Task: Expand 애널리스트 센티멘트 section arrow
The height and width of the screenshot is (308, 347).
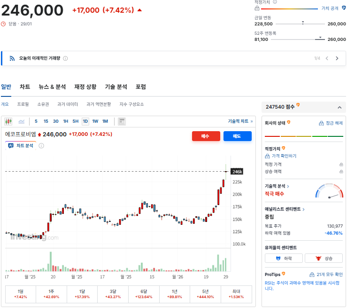Action: tap(303, 209)
